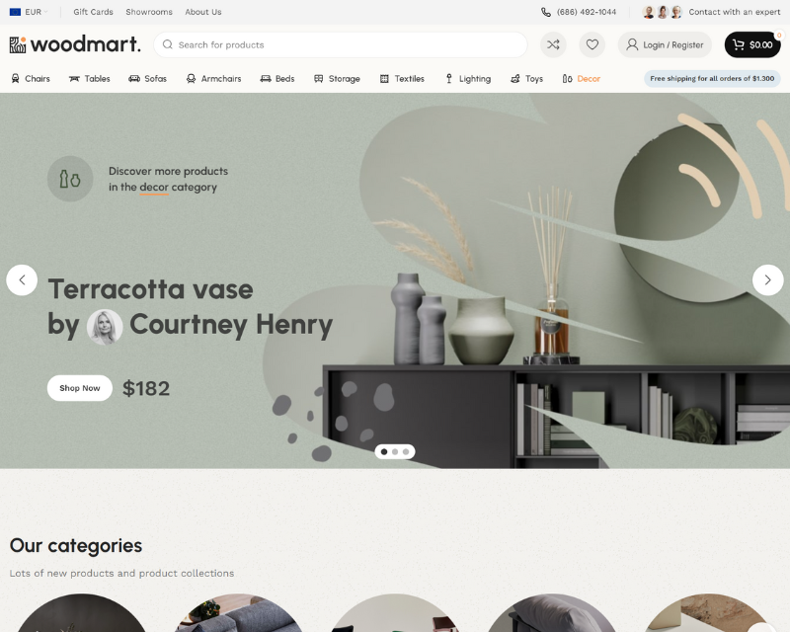
Task: Open the About Us page
Action: pyautogui.click(x=203, y=12)
